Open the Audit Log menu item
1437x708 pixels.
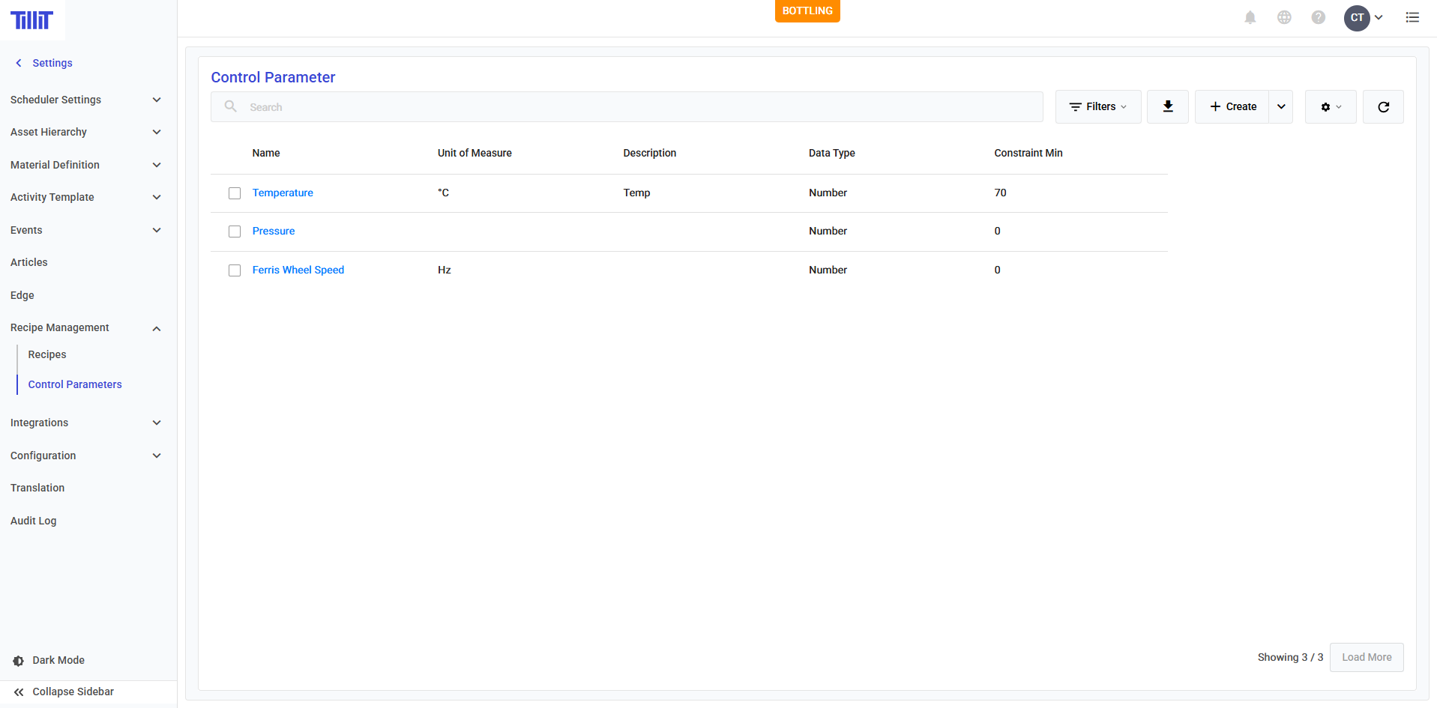(34, 521)
